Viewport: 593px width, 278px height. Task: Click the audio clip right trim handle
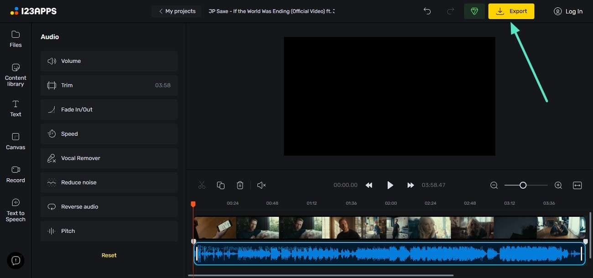click(582, 254)
